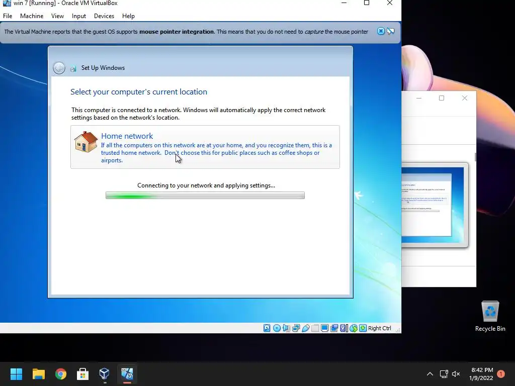This screenshot has width=515, height=386.
Task: Click the Set Up Windows title text
Action: coord(103,68)
